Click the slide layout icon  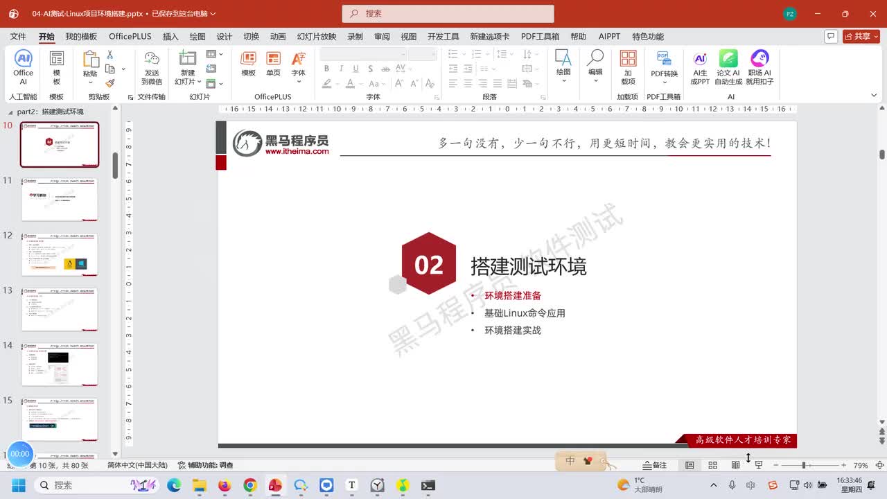click(211, 54)
